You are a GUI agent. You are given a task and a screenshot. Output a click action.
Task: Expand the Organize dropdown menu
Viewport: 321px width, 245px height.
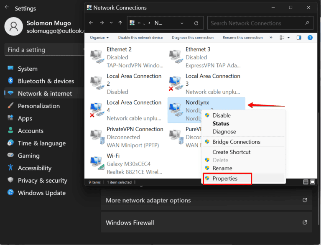pos(99,38)
